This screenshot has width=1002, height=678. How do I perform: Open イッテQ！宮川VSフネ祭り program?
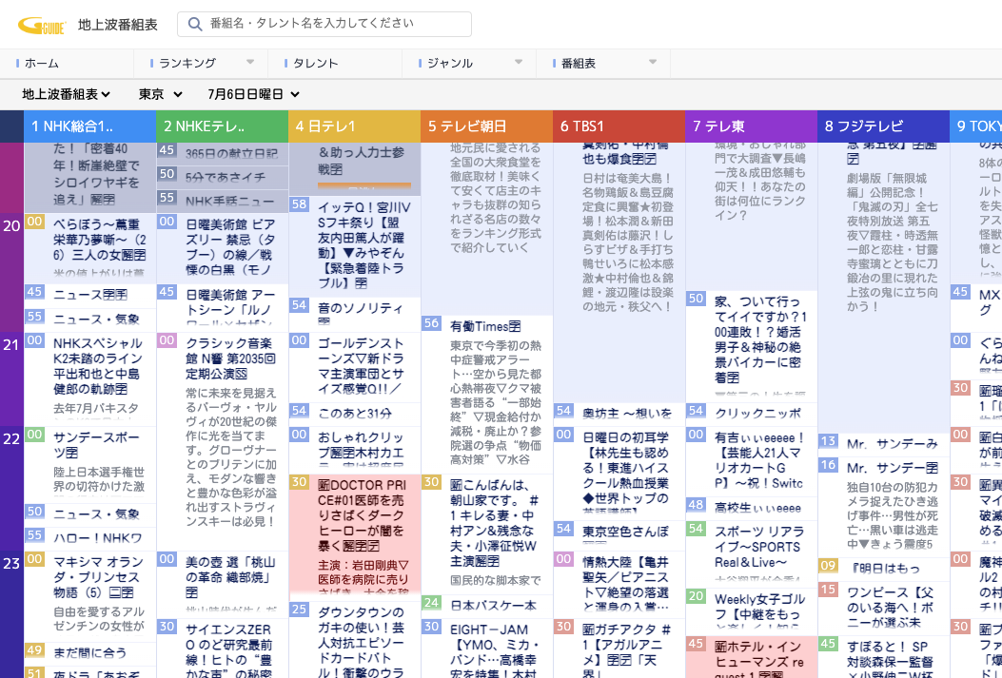[x=355, y=245]
